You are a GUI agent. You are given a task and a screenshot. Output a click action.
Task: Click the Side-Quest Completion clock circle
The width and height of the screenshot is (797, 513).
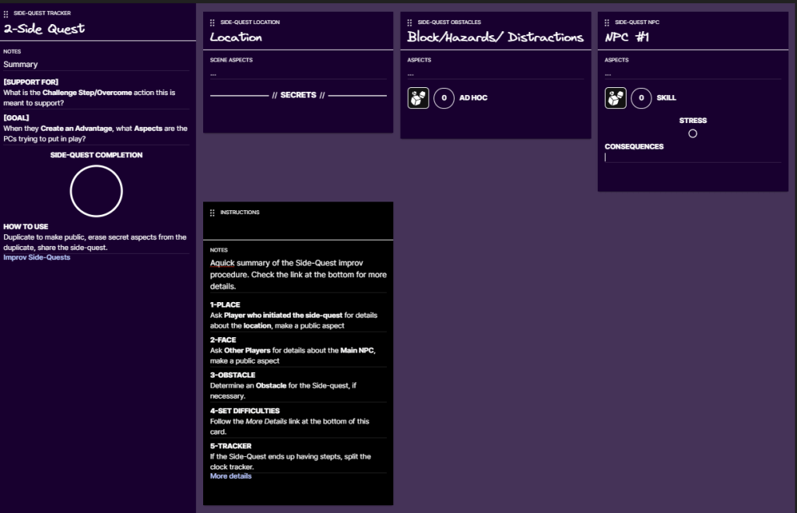tap(97, 191)
